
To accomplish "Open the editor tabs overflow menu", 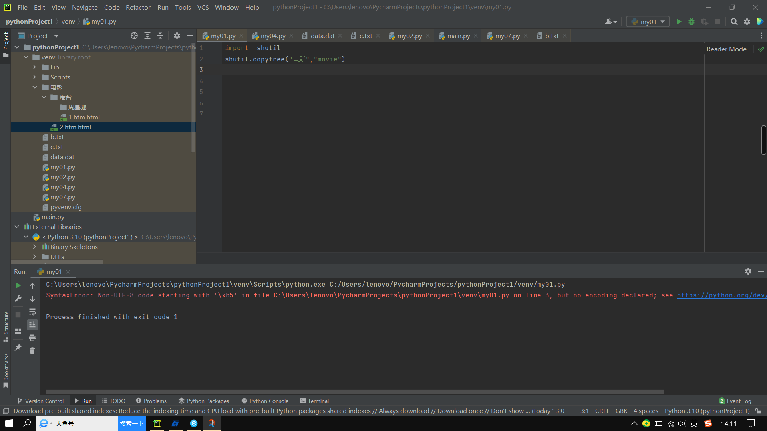I will point(761,36).
